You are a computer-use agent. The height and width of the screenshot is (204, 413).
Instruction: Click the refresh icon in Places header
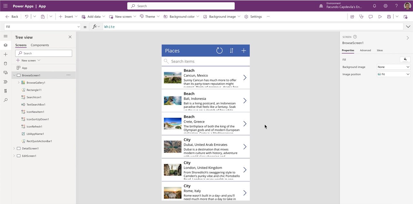[x=219, y=51]
